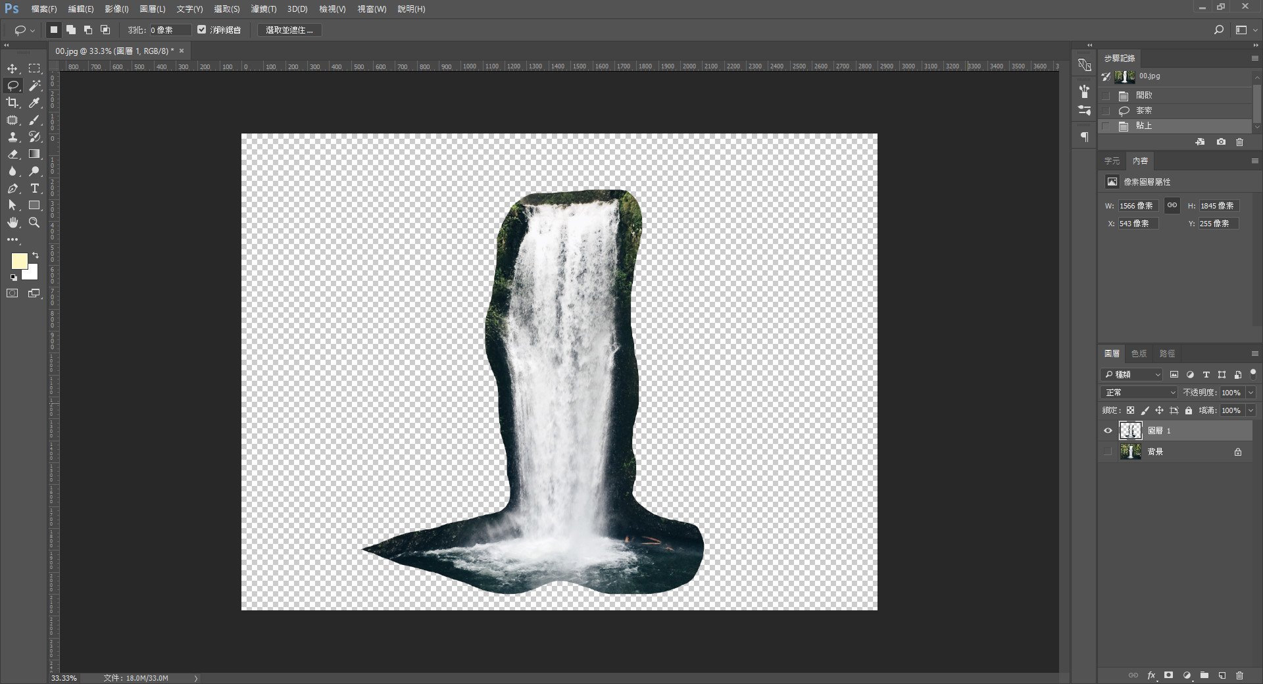Toggle Quick Mask mode
The height and width of the screenshot is (684, 1263).
click(12, 293)
